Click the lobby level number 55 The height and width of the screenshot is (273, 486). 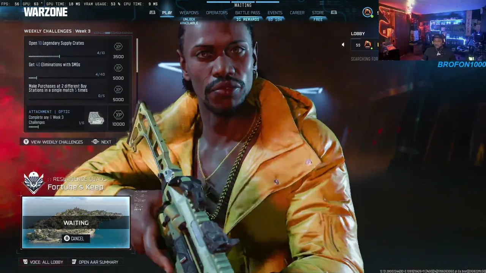pyautogui.click(x=358, y=45)
